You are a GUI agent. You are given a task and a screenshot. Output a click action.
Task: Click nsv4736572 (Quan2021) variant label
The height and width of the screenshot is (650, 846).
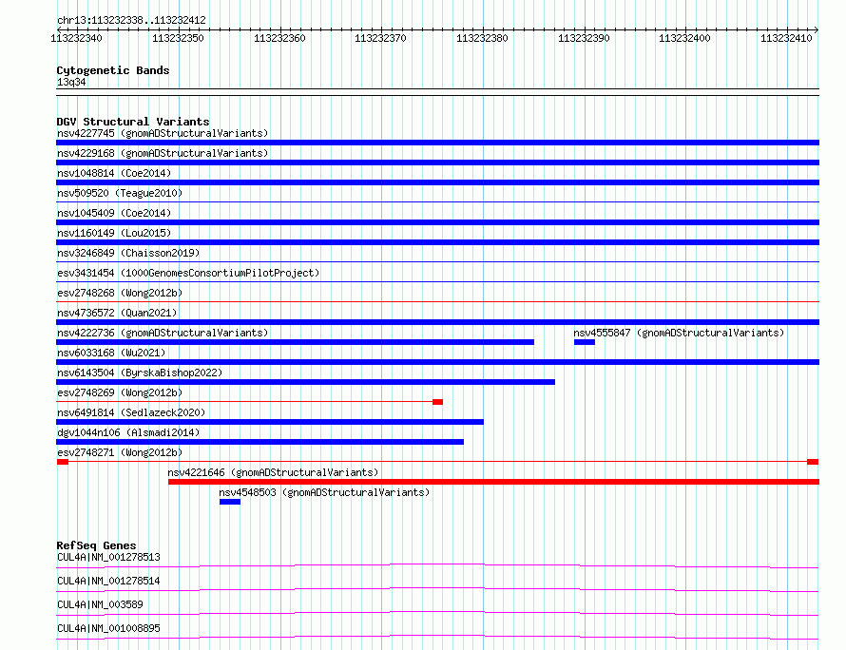[117, 313]
